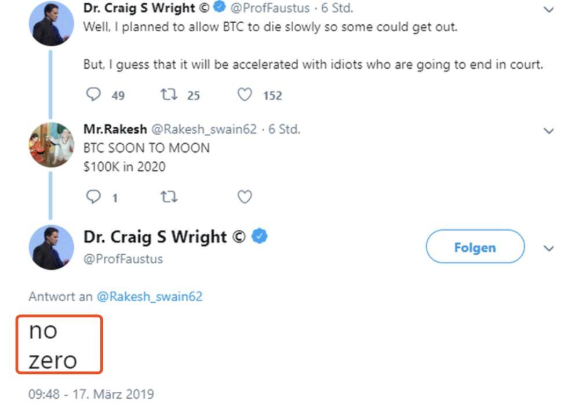The height and width of the screenshot is (404, 561).
Task: Click verified badge beside large Craig Wright name
Action: coord(260,236)
